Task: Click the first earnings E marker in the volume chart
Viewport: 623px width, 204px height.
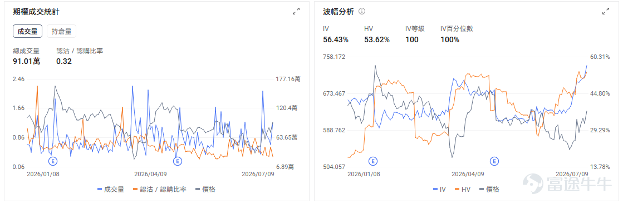Action: coord(53,161)
